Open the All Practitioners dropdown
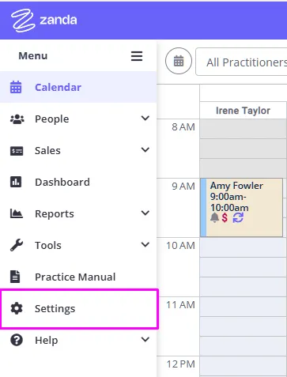This screenshot has width=287, height=377. coord(241,62)
